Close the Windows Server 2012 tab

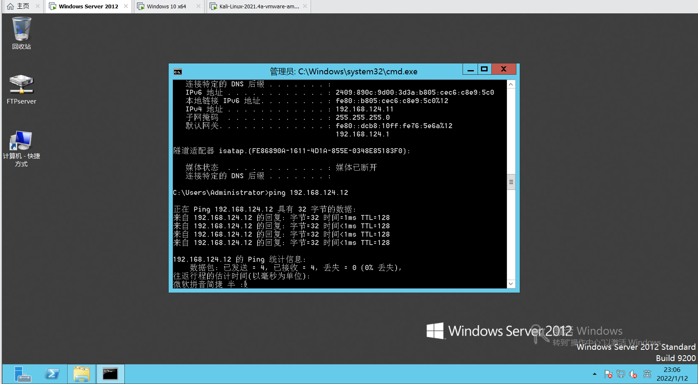point(126,6)
